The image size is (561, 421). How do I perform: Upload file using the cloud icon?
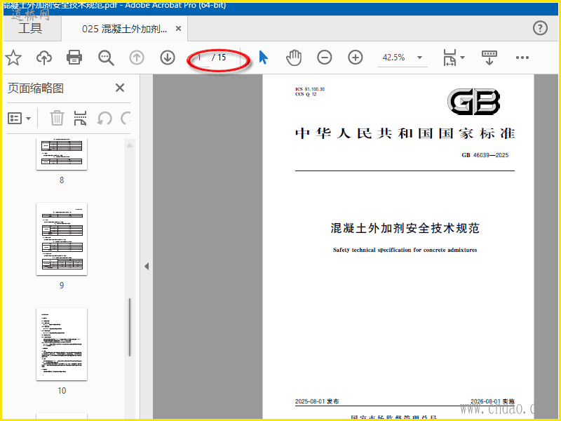(44, 58)
